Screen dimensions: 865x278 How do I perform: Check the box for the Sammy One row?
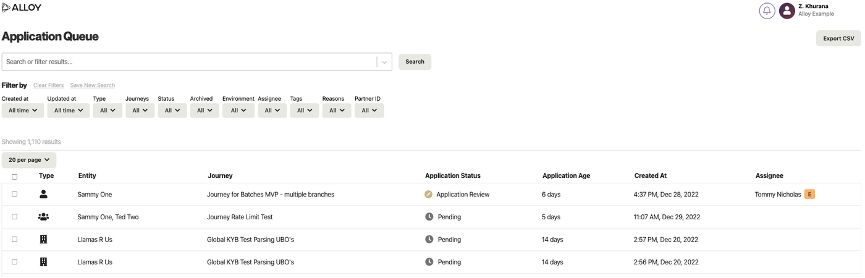coord(15,194)
